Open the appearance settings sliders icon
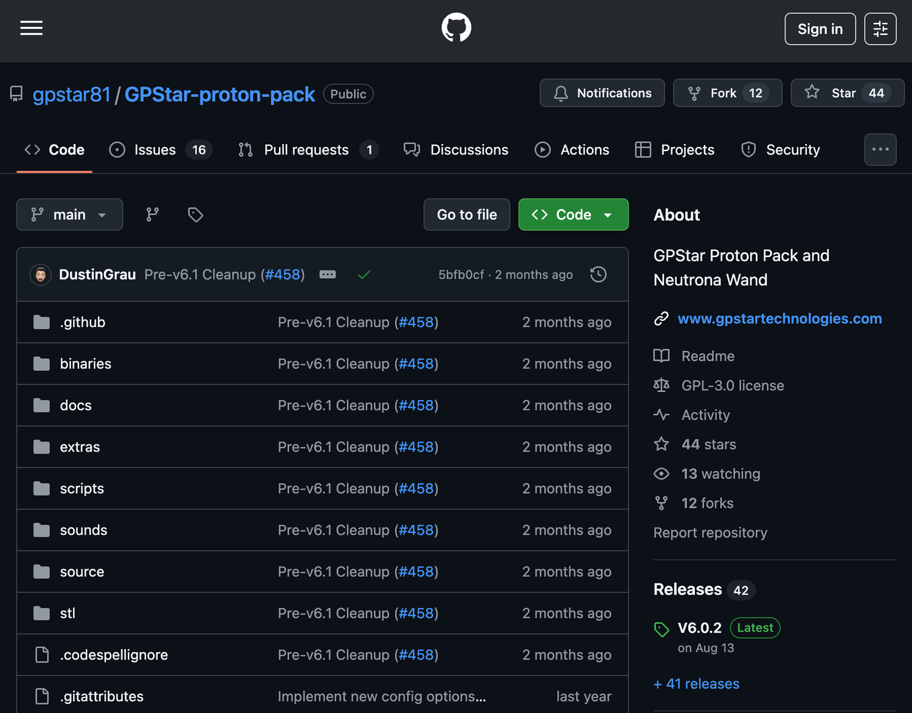The width and height of the screenshot is (912, 713). point(880,29)
